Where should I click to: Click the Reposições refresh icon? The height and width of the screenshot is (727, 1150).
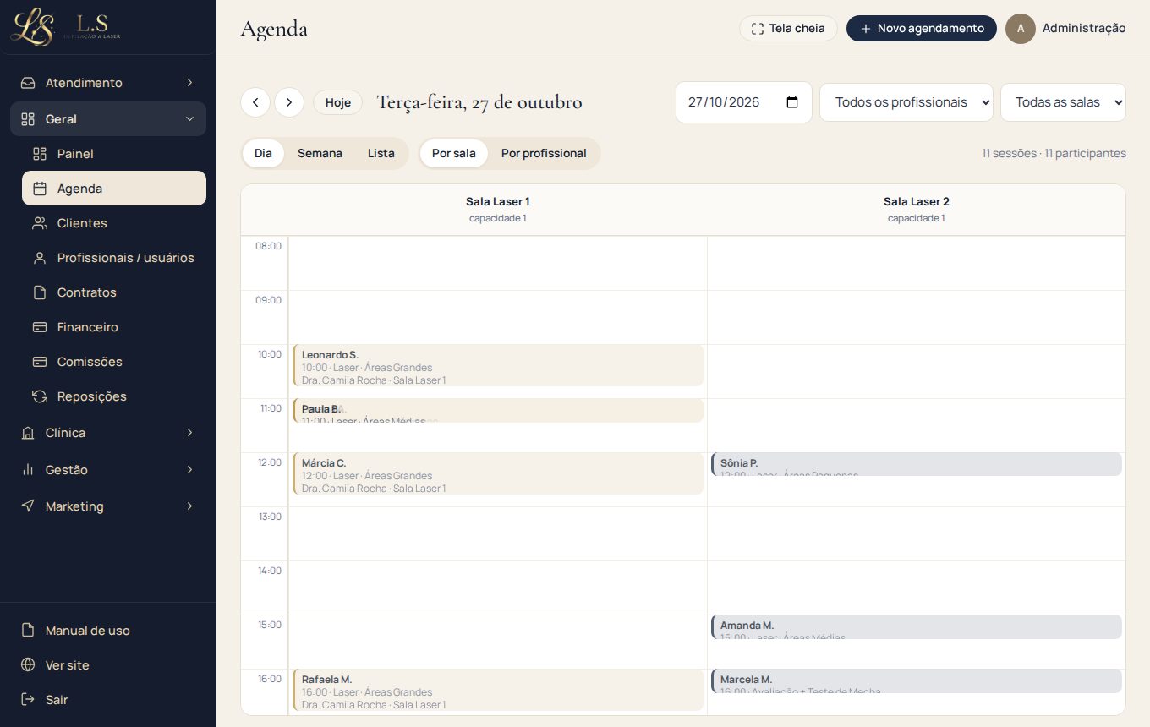click(x=40, y=396)
